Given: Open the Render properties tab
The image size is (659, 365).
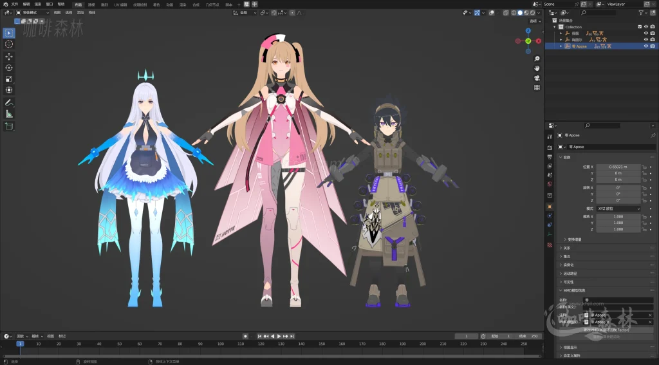Looking at the screenshot, I should tap(550, 147).
